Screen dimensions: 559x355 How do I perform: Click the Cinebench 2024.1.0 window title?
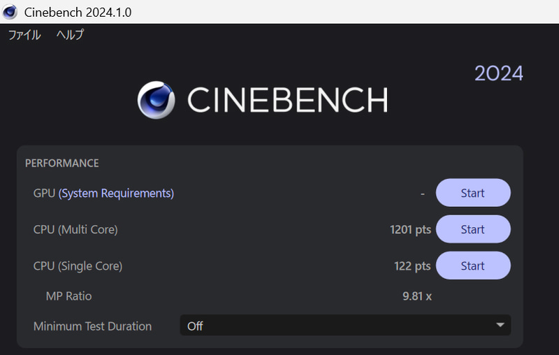coord(78,12)
